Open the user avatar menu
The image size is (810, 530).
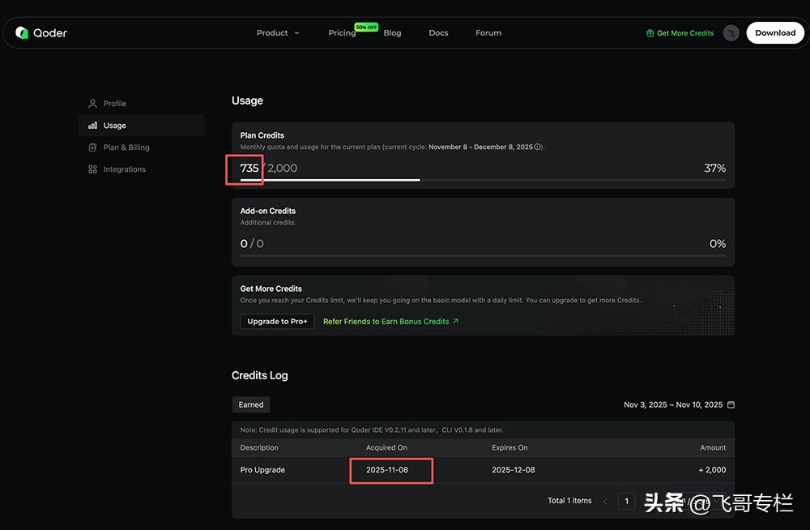[731, 33]
